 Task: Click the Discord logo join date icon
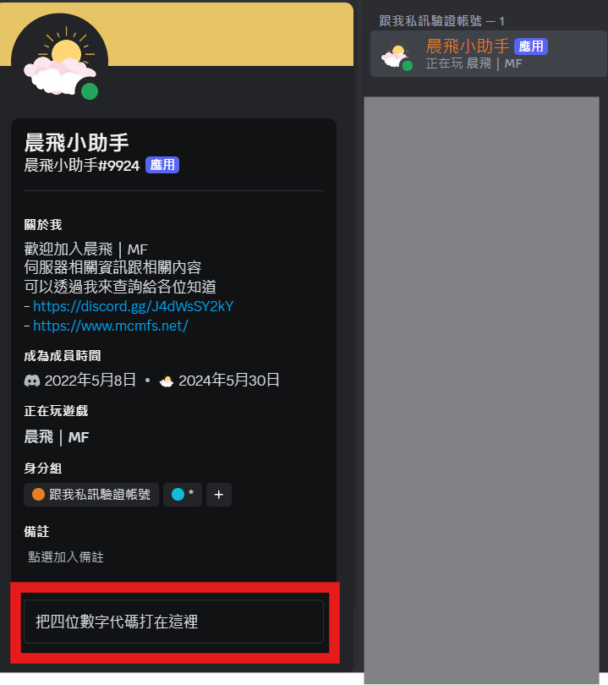[31, 381]
